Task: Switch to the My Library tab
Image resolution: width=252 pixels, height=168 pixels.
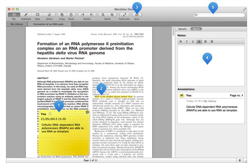Action: coord(17,24)
